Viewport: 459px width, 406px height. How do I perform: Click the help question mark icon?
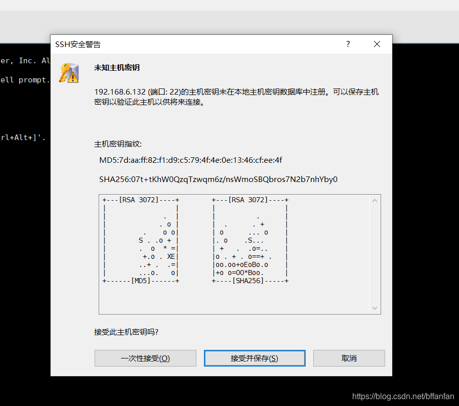coord(348,44)
